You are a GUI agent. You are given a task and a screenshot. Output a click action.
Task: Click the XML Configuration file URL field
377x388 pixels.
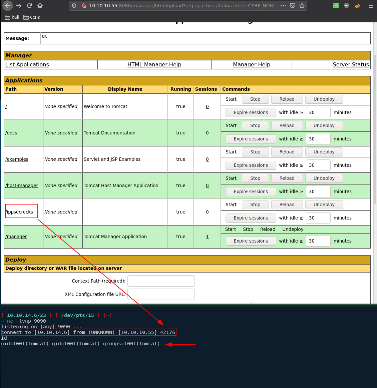161,294
